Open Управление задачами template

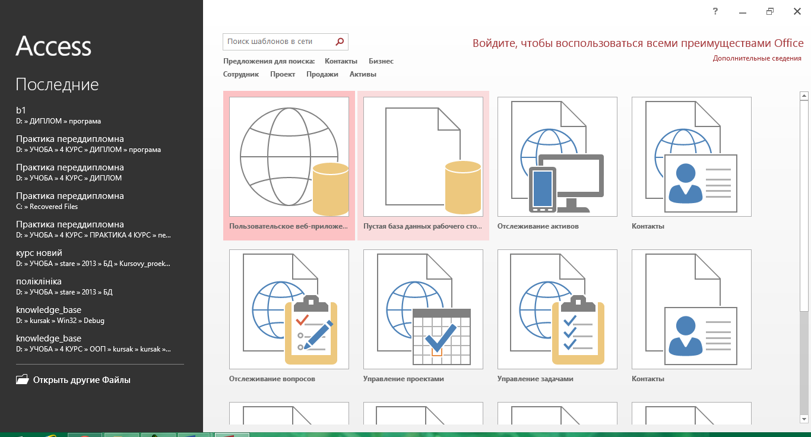click(x=557, y=318)
